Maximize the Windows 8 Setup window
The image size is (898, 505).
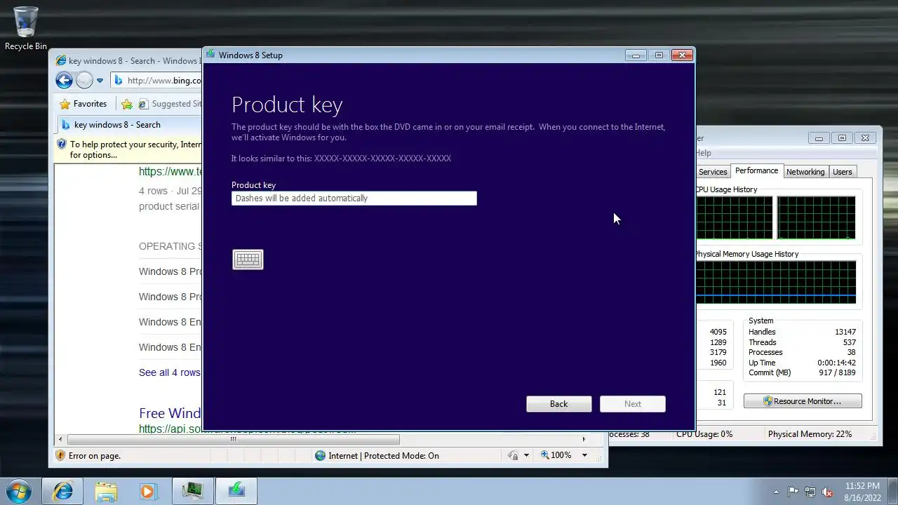pos(659,55)
